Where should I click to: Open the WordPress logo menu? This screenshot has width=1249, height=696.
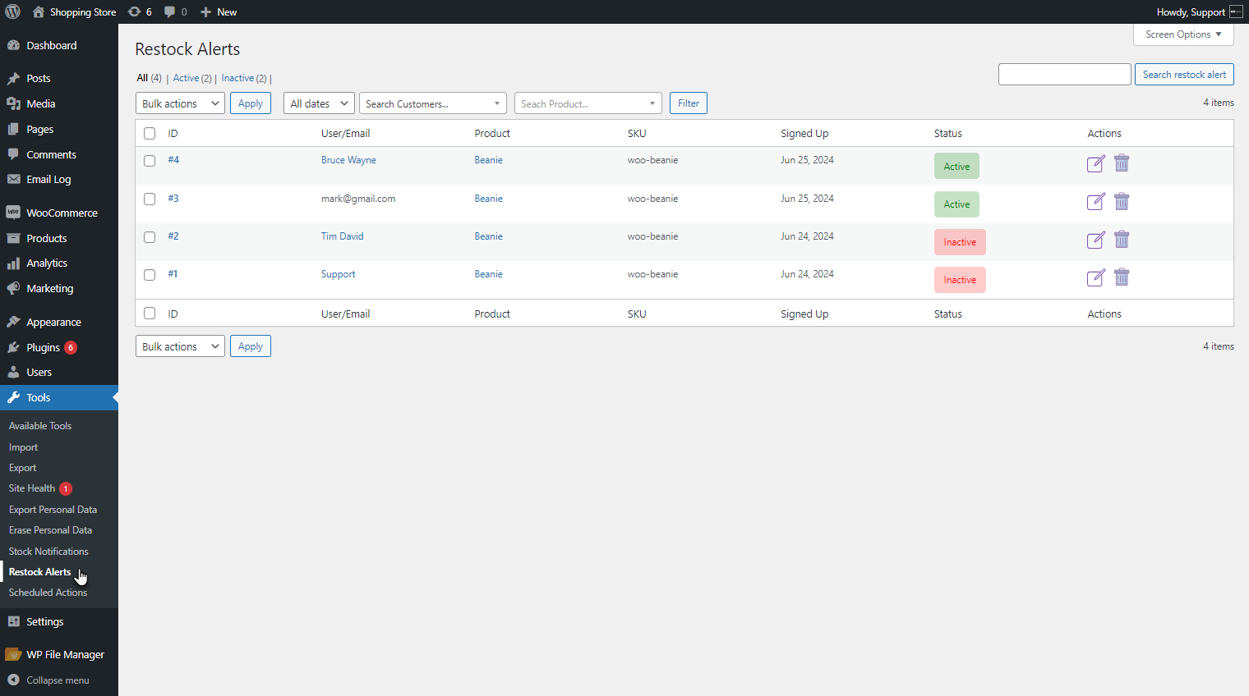[x=13, y=11]
